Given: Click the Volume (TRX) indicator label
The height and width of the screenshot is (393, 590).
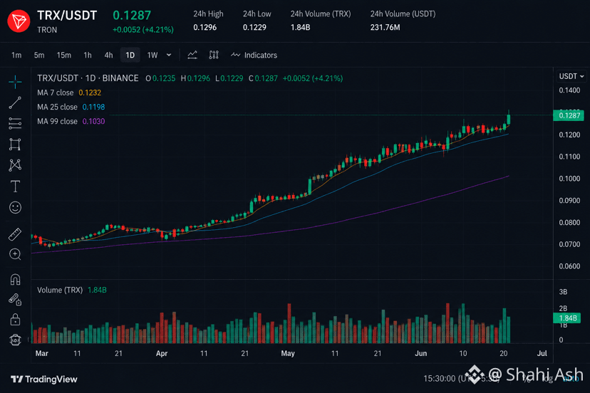Looking at the screenshot, I should click(x=60, y=290).
